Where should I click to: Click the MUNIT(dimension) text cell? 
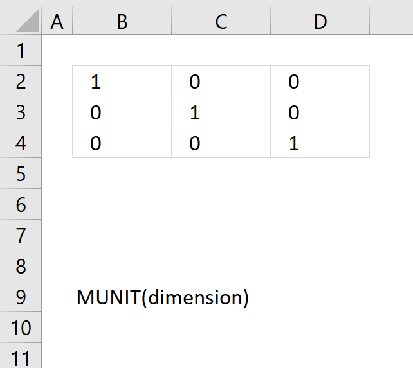click(163, 297)
